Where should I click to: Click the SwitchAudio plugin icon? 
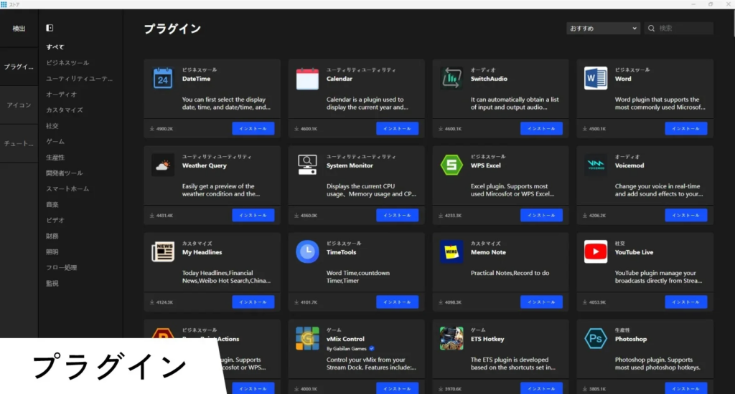click(x=451, y=78)
